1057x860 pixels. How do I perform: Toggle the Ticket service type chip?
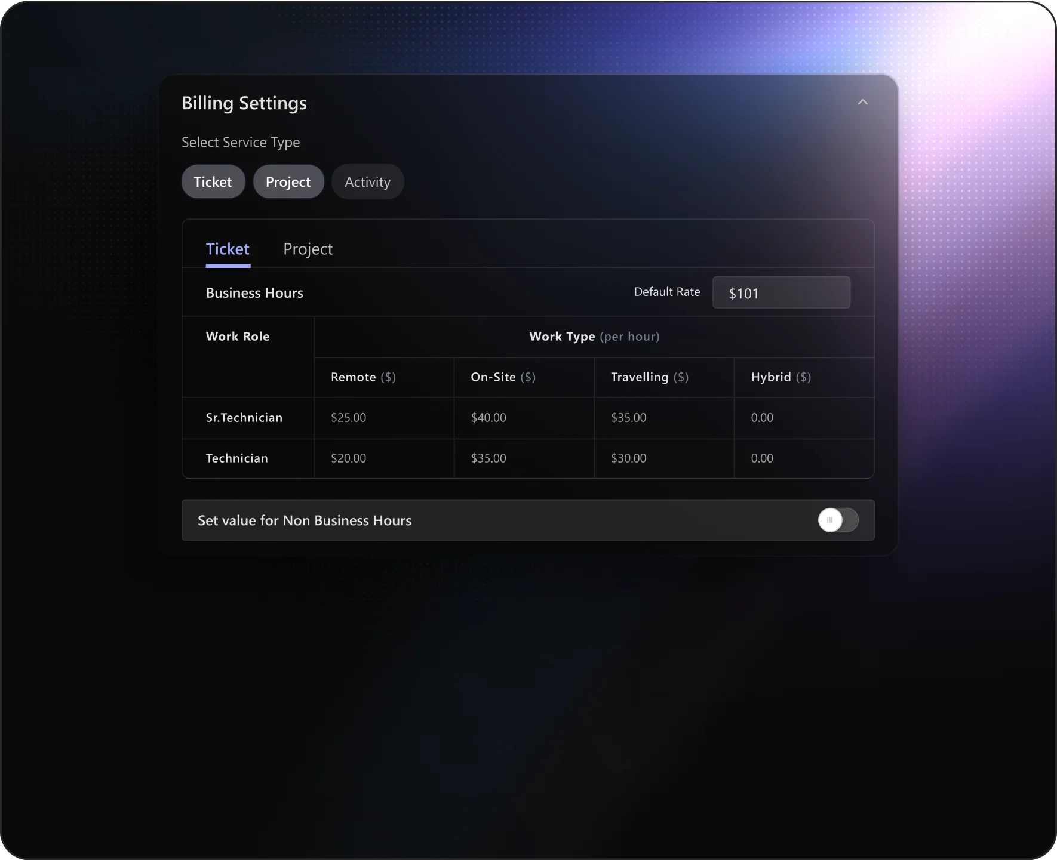coord(213,181)
